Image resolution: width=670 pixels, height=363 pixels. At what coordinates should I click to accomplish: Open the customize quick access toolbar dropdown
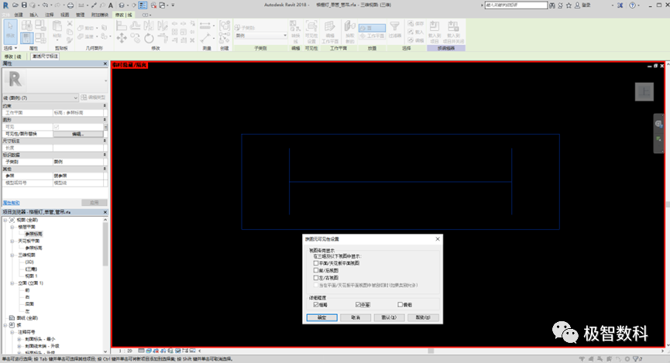point(173,5)
